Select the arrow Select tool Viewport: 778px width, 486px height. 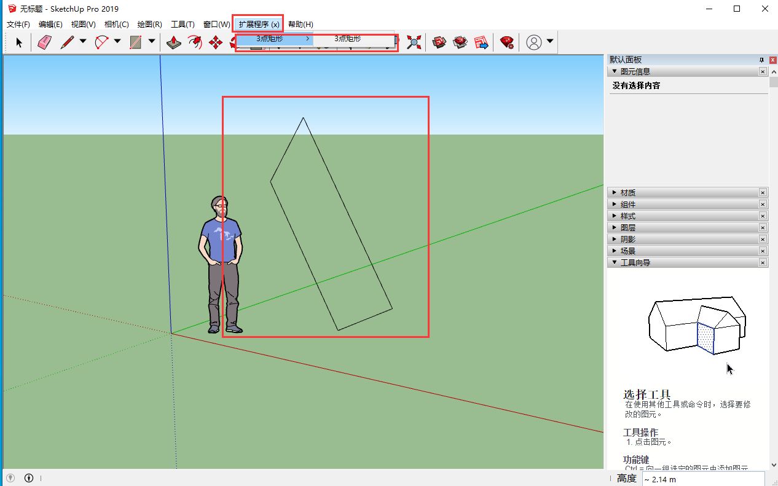[18, 42]
